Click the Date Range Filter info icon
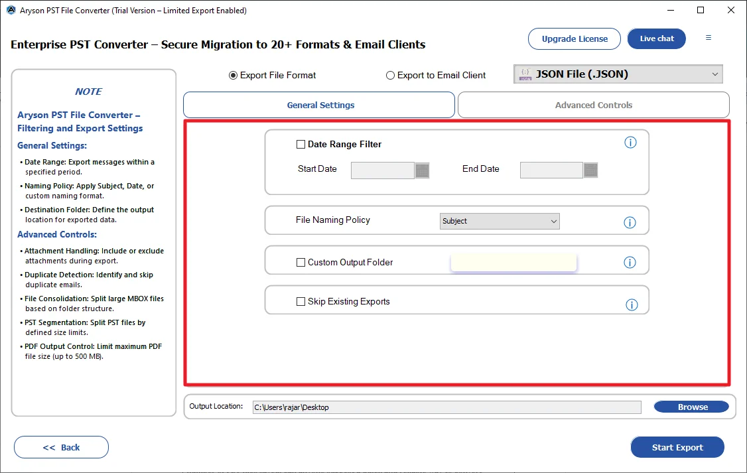747x473 pixels. click(630, 143)
